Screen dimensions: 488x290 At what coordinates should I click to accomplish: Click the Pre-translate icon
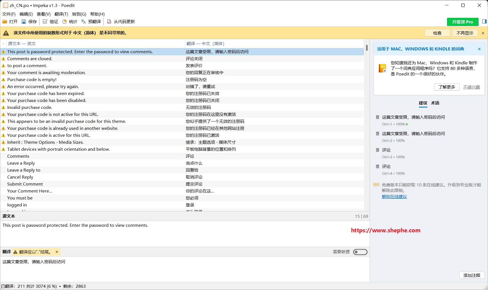[x=84, y=22]
